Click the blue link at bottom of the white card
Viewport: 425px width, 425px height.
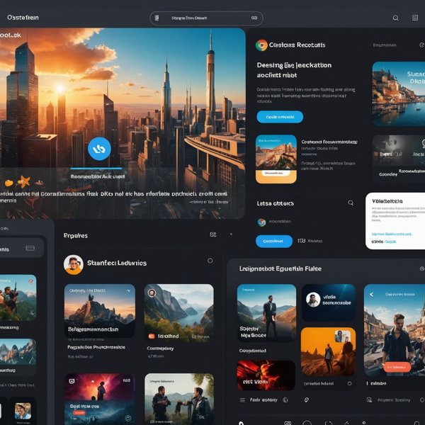[390, 242]
